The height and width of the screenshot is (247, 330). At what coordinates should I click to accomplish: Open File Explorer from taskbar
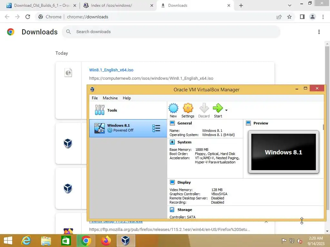46,241
